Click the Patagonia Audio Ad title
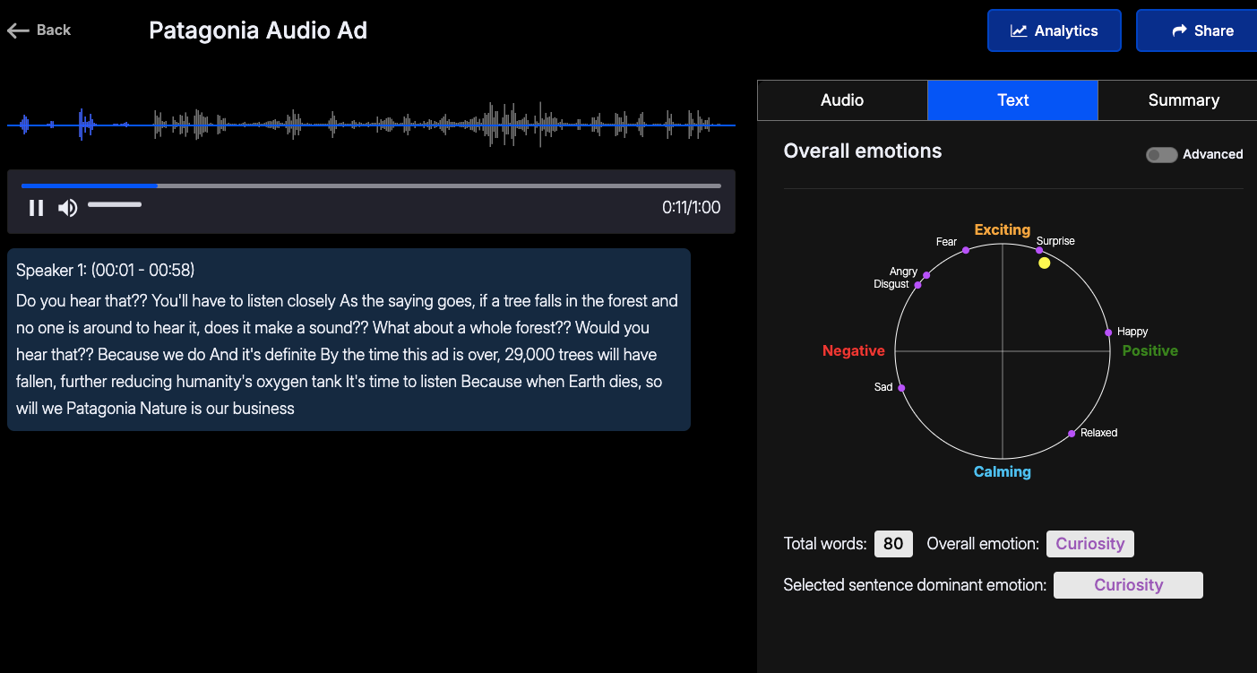This screenshot has width=1257, height=673. click(258, 30)
